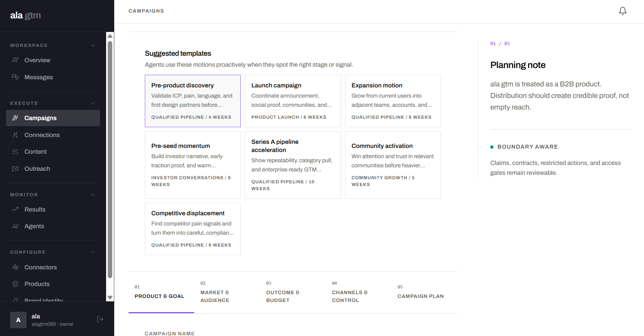Screen dimensions: 644x336
Task: Open Agents in the sidebar
Action: [x=53, y=226]
